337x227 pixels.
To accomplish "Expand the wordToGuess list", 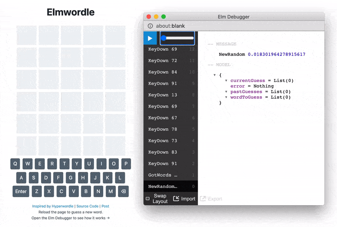I will (226, 97).
